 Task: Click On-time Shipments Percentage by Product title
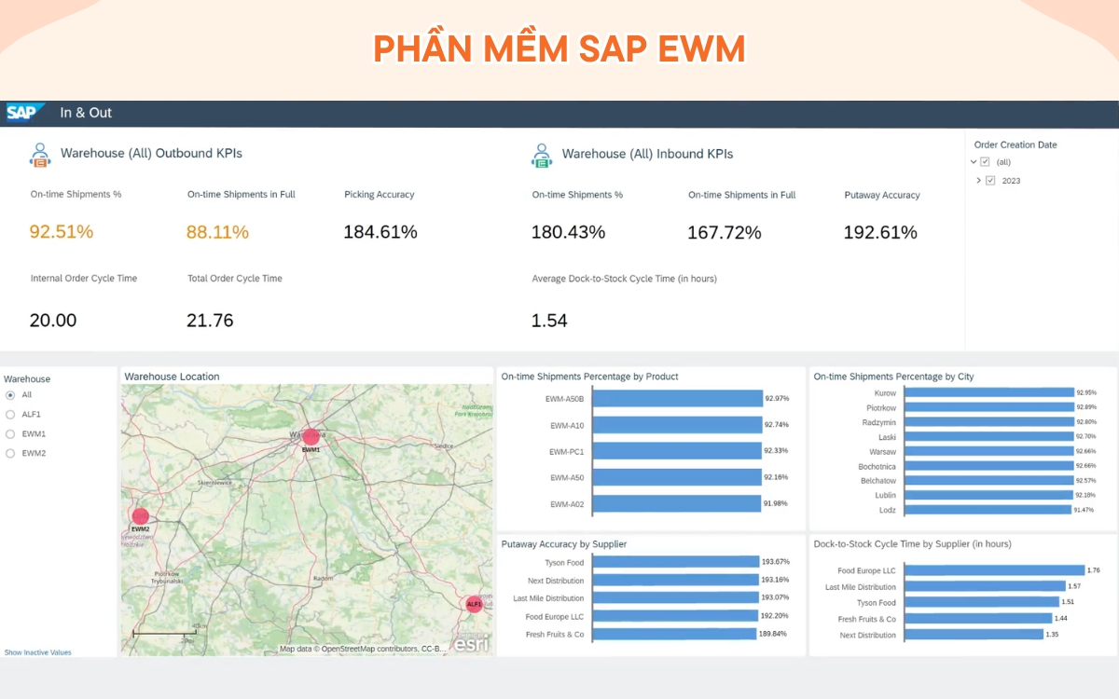click(x=589, y=377)
